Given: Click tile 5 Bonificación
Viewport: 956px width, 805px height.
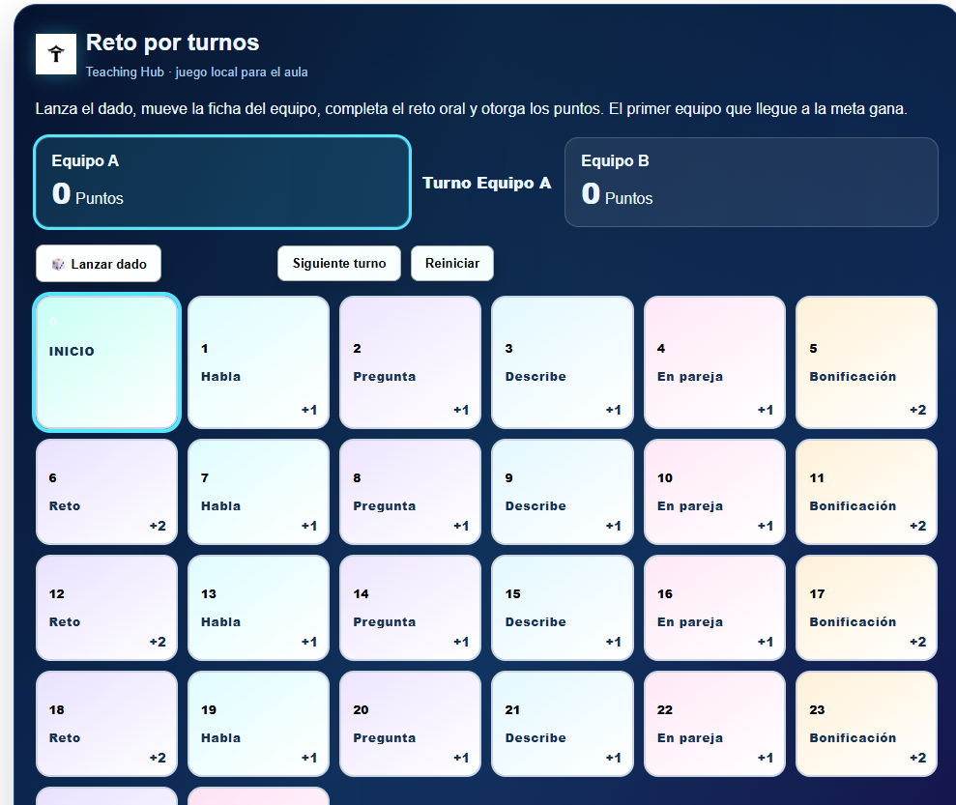Looking at the screenshot, I should point(866,362).
